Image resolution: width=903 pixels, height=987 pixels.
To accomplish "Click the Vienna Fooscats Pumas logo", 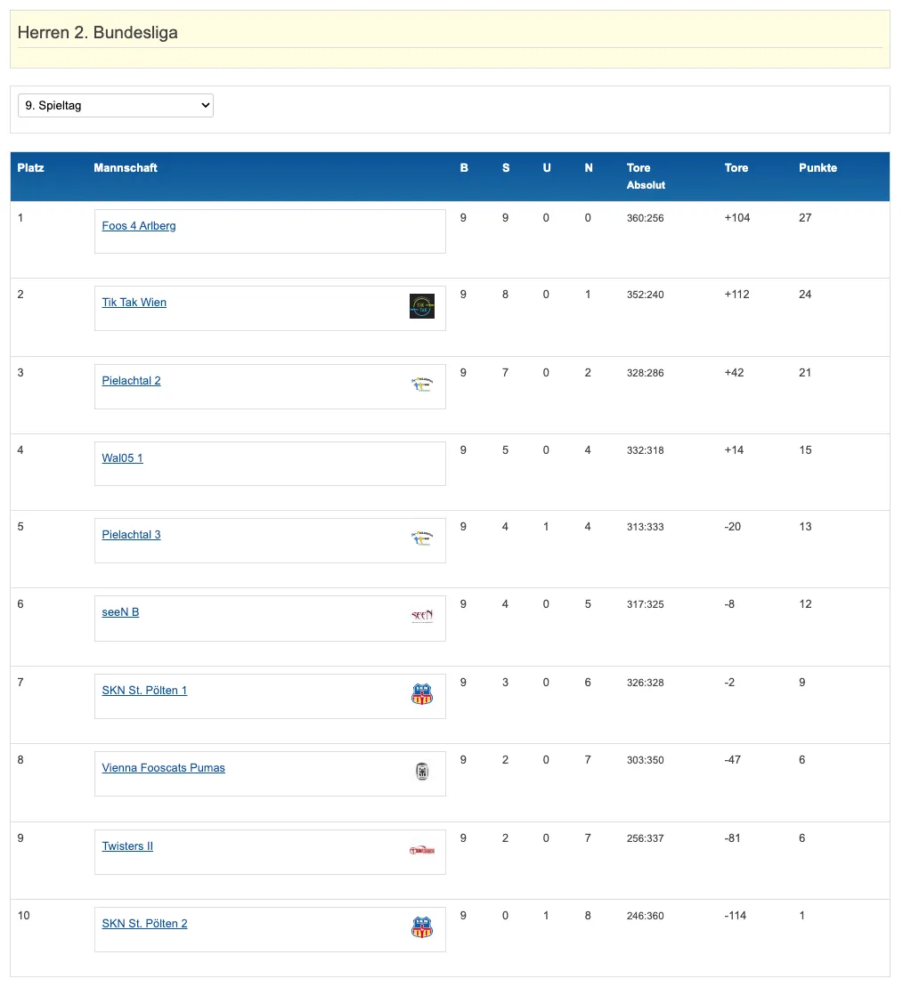I will [422, 772].
